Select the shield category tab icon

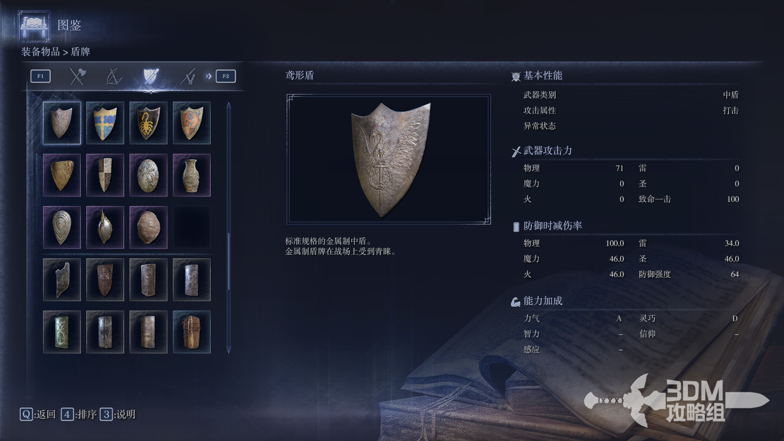tap(151, 76)
